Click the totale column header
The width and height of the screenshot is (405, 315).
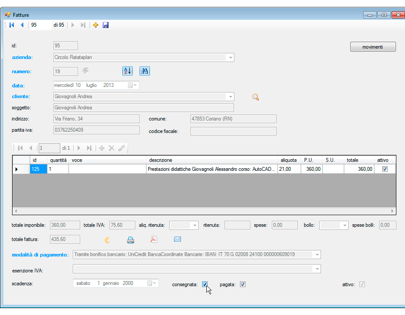pos(359,160)
